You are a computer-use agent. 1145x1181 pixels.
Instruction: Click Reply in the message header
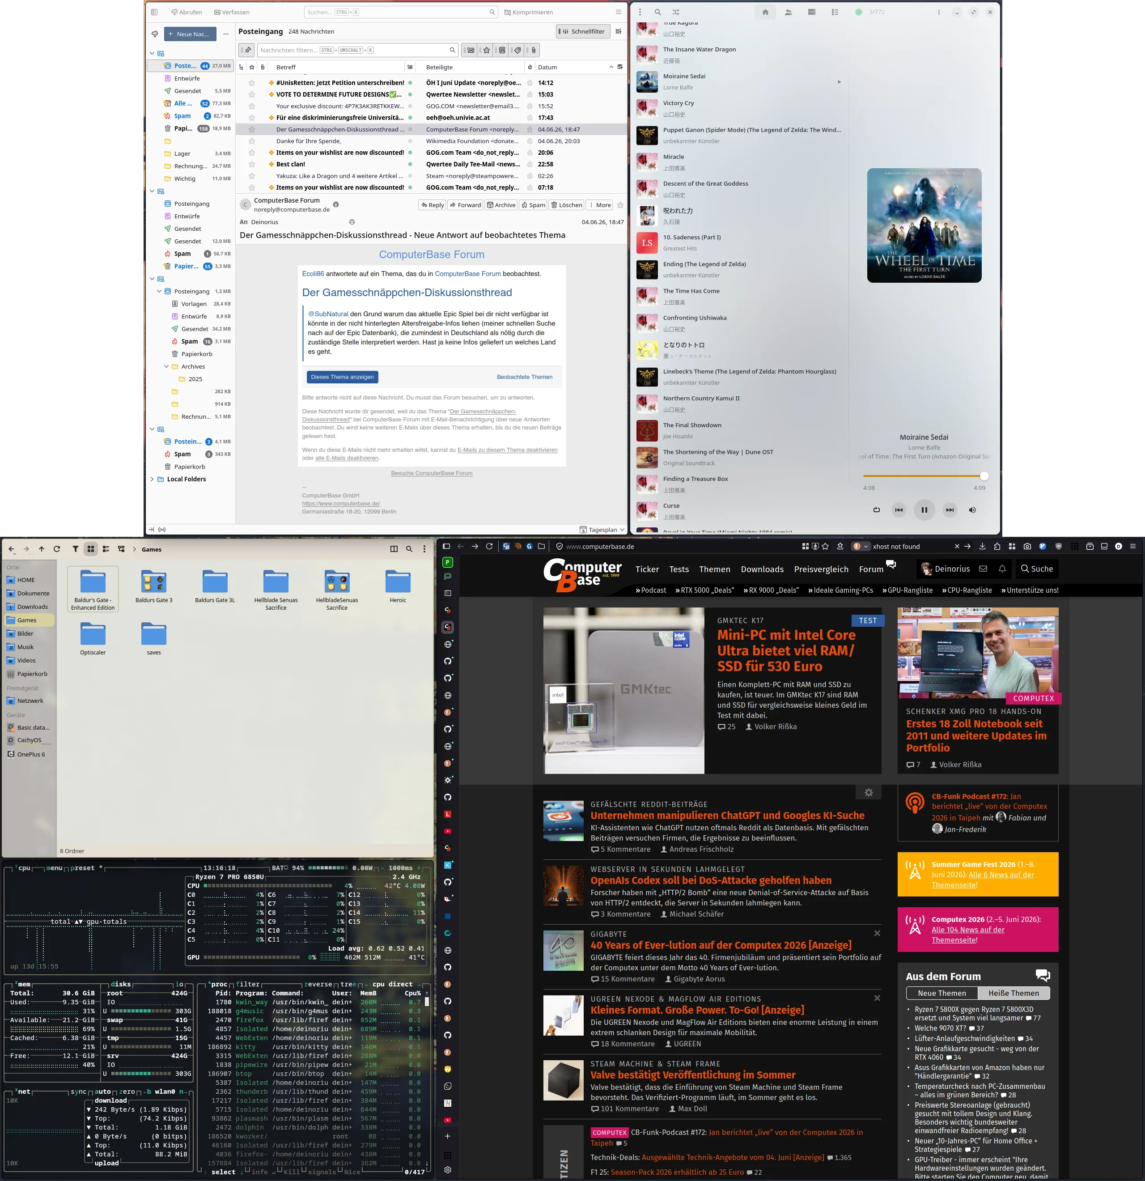tap(432, 205)
